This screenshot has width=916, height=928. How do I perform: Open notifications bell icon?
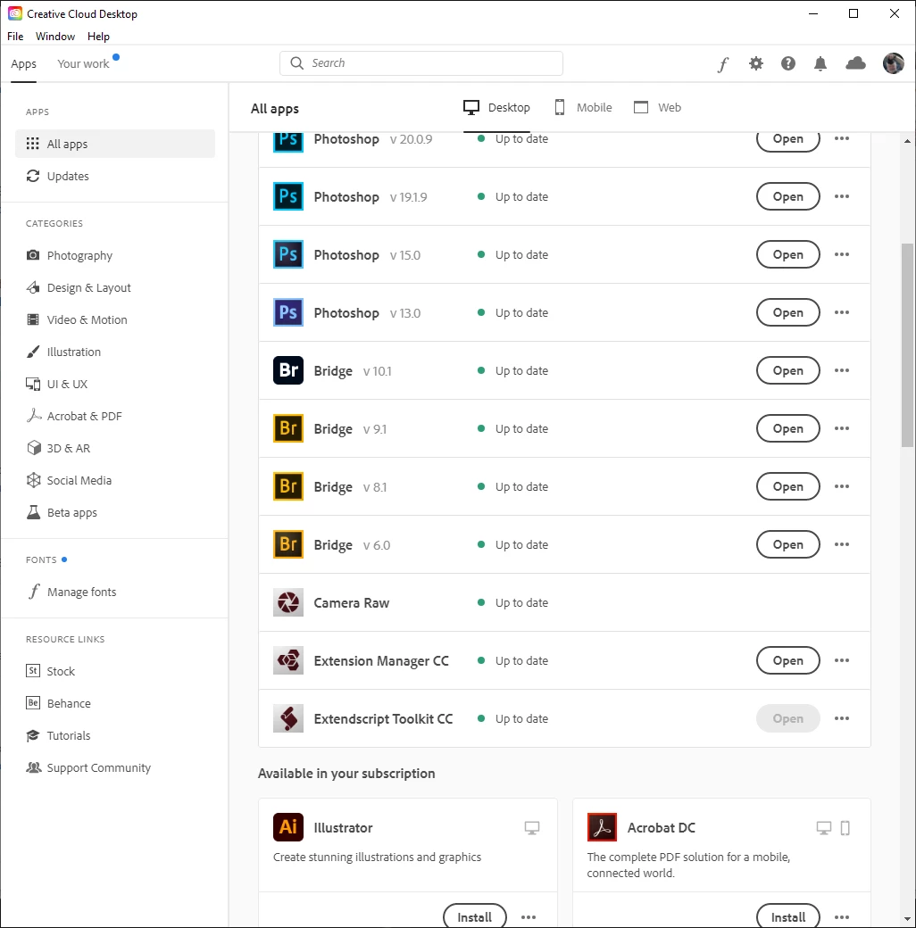[820, 63]
